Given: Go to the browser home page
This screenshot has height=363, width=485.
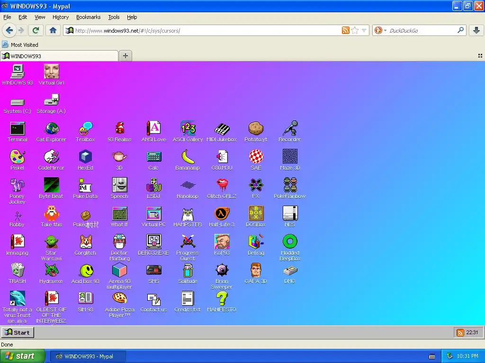Looking at the screenshot, I should (53, 30).
